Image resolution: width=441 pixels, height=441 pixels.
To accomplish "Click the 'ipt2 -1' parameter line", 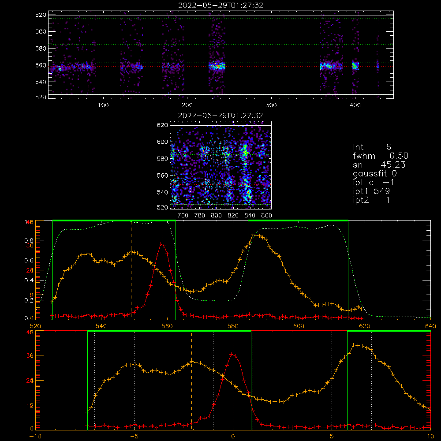I will (x=371, y=200).
